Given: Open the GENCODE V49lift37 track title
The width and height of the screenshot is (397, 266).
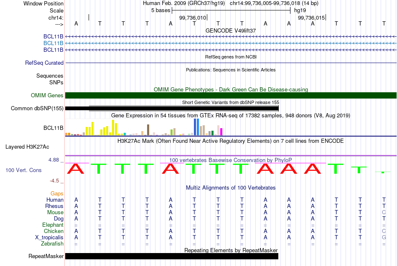Looking at the screenshot, I should tap(231, 30).
